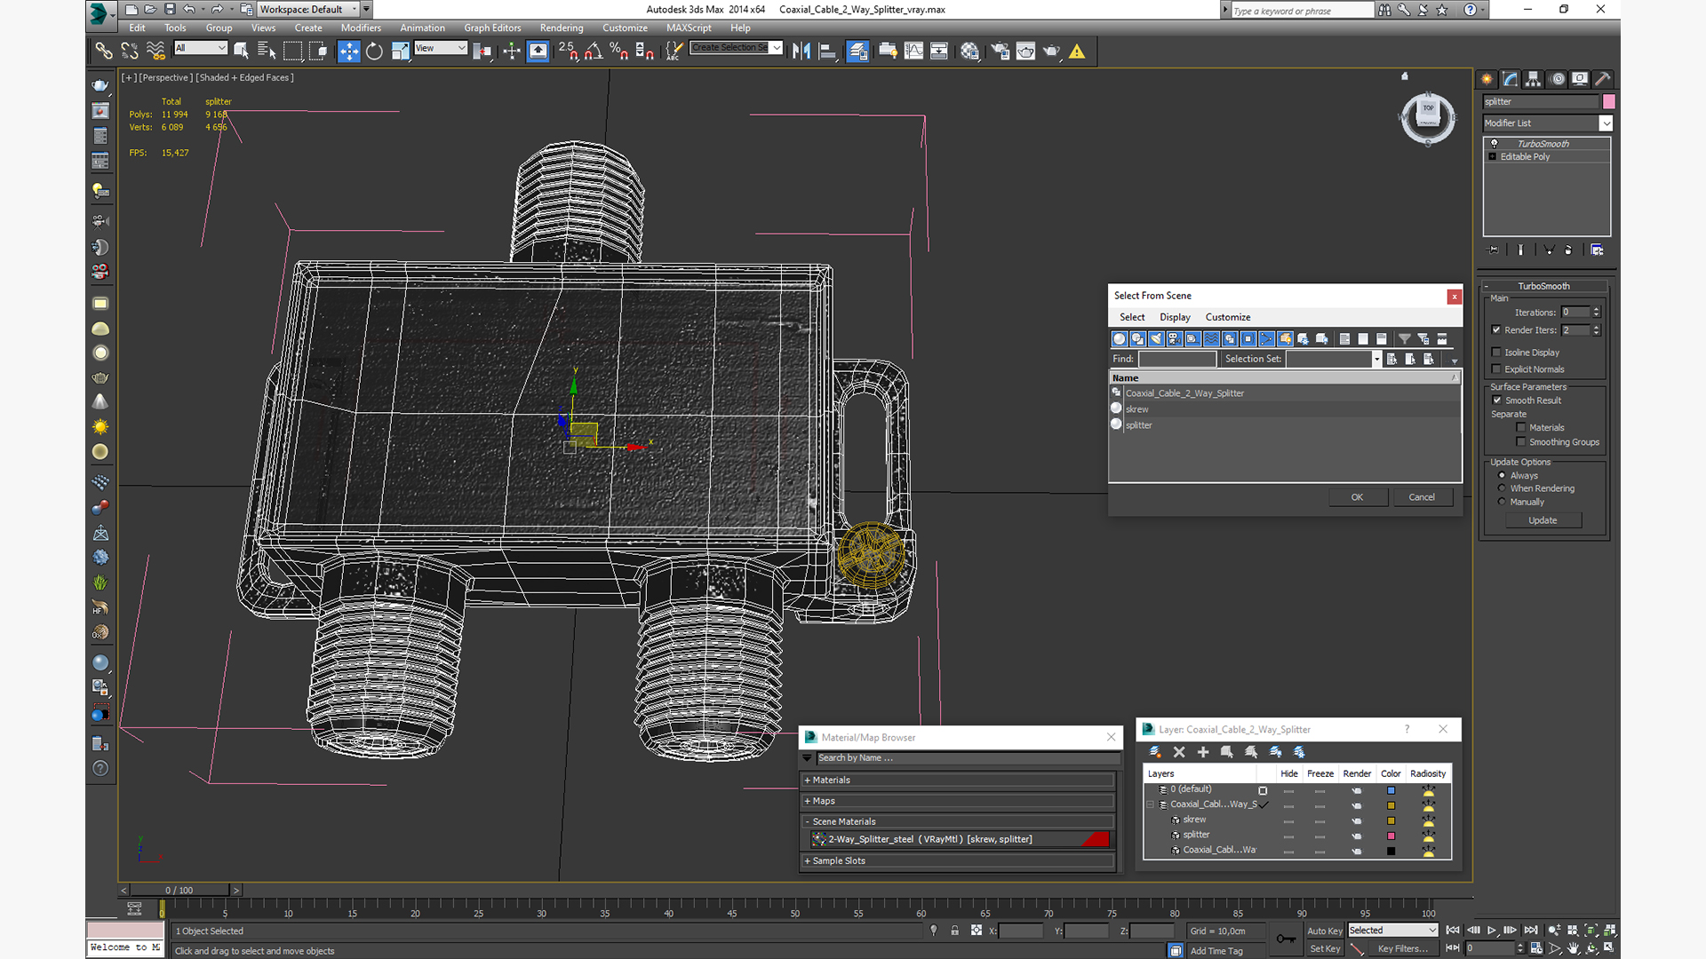Open the Hierarchy command panel tab

tap(1534, 79)
